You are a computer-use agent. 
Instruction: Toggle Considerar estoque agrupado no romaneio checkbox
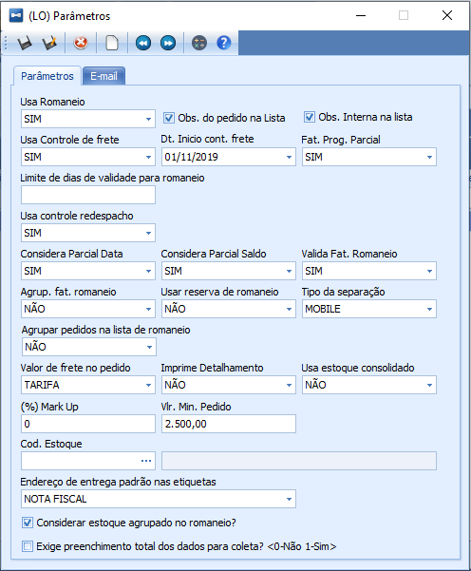(x=28, y=523)
